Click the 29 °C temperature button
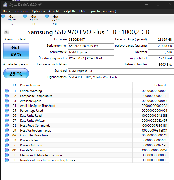The image size is (174, 180). coord(16,73)
